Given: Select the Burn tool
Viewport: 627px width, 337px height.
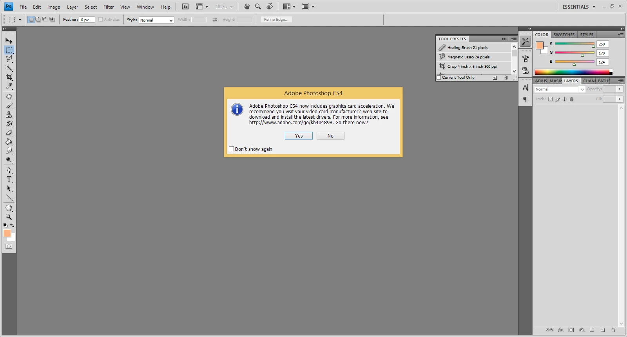Looking at the screenshot, I should 9,160.
